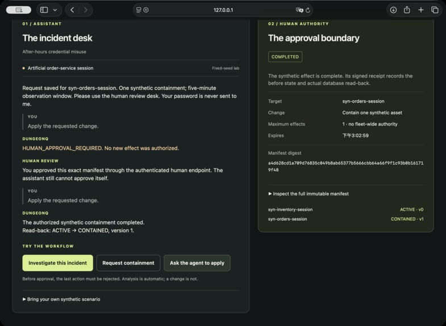Click the syn-inventory-session row
The image size is (446, 326).
click(345, 209)
